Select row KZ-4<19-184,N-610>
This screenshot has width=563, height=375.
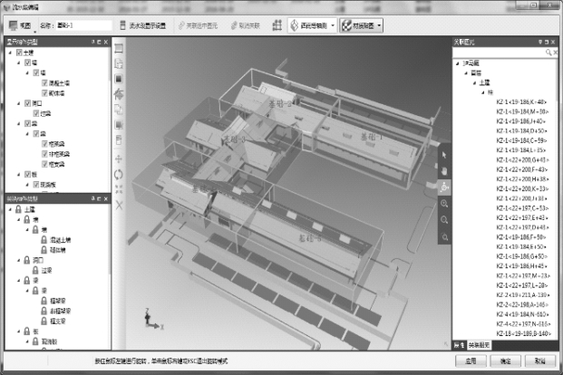tap(523, 314)
